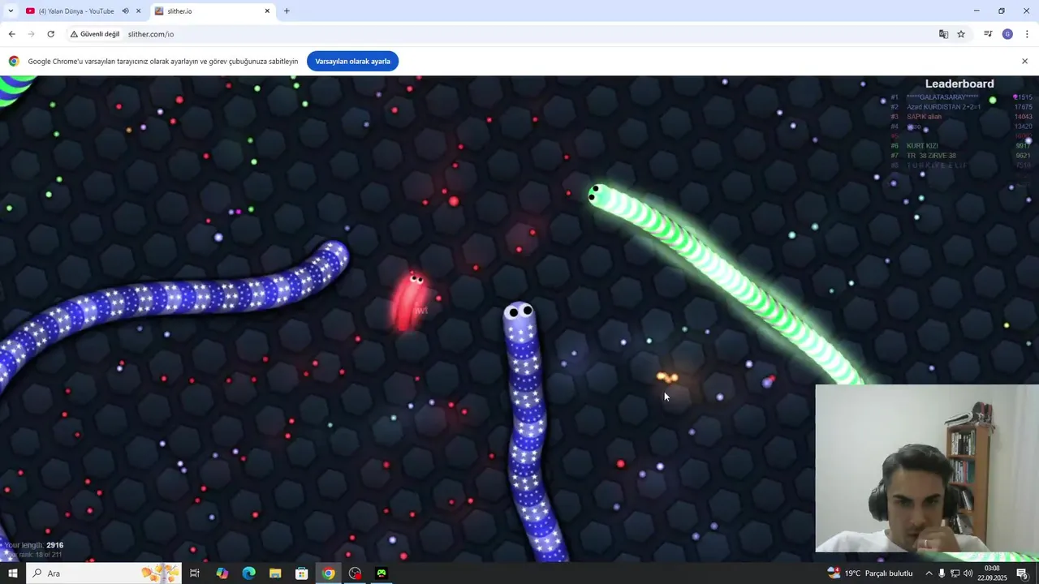Expand the hidden system tray icons
This screenshot has height=584, width=1039.
[x=929, y=573]
